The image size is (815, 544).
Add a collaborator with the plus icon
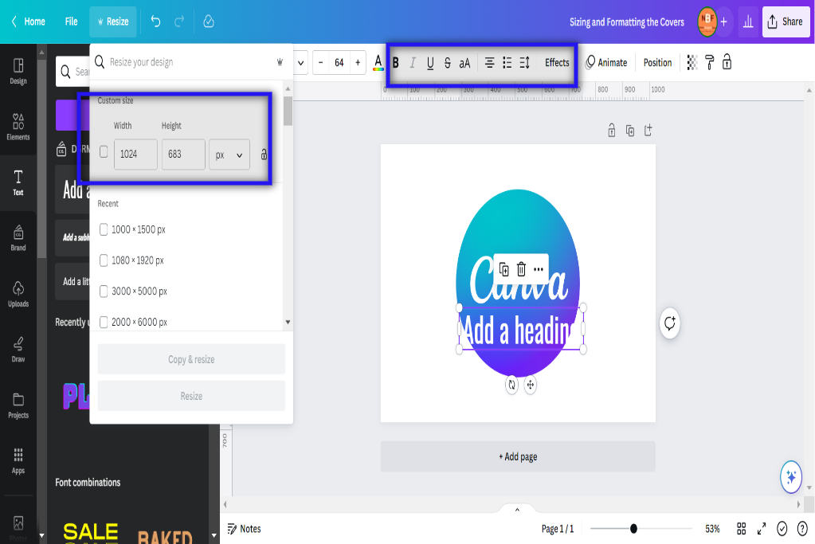point(723,22)
